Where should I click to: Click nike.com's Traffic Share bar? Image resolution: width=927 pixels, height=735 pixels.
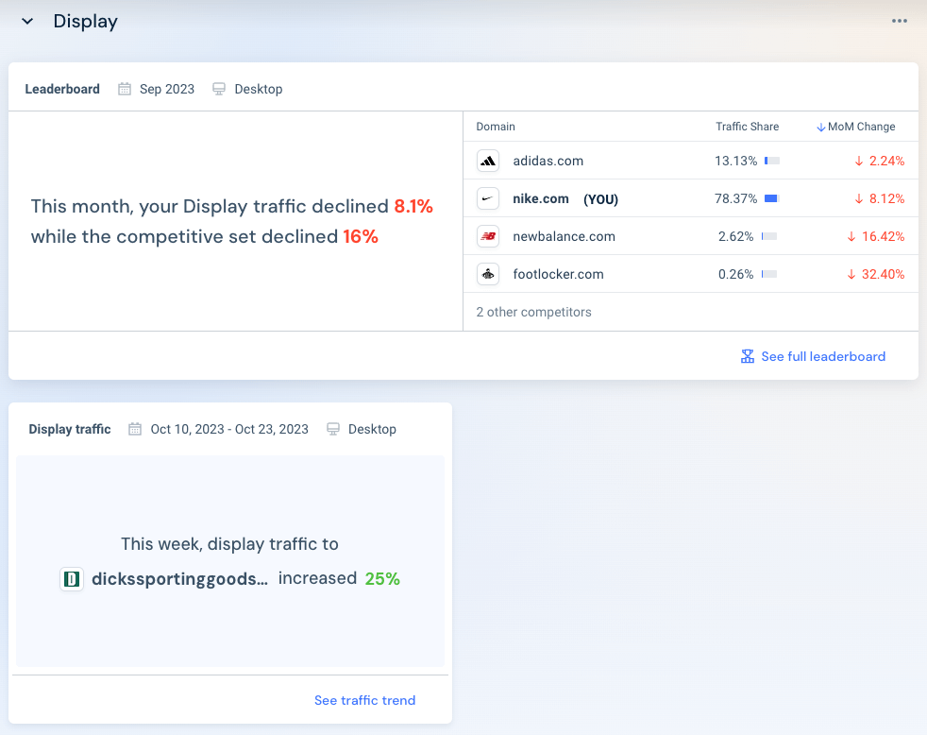pos(773,198)
